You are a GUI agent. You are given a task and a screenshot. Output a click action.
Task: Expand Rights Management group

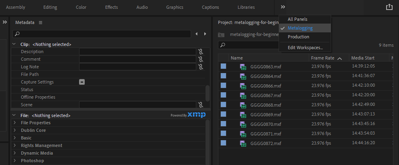[15, 145]
